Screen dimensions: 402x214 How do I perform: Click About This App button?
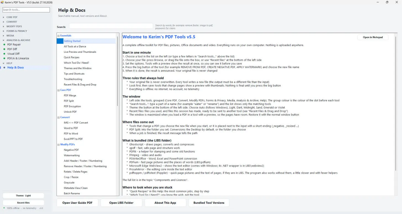pyautogui.click(x=165, y=203)
